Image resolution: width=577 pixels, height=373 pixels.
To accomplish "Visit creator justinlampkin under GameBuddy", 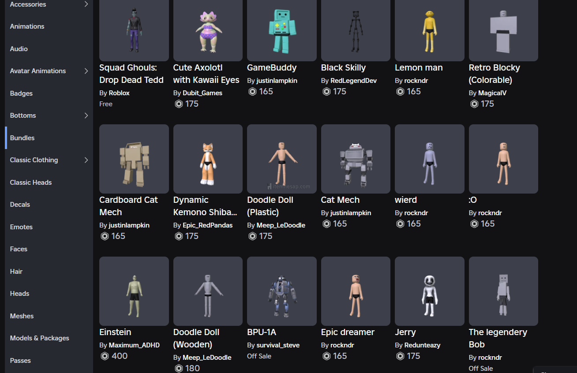I will click(277, 81).
